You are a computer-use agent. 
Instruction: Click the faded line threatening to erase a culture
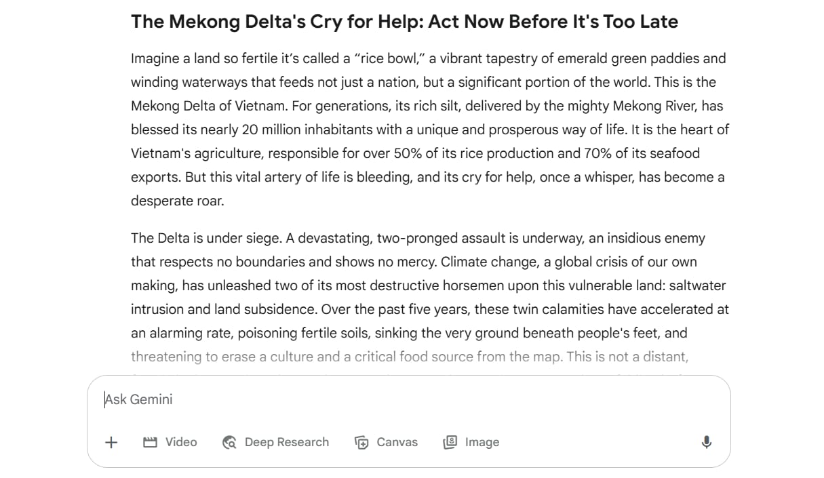[x=410, y=357]
